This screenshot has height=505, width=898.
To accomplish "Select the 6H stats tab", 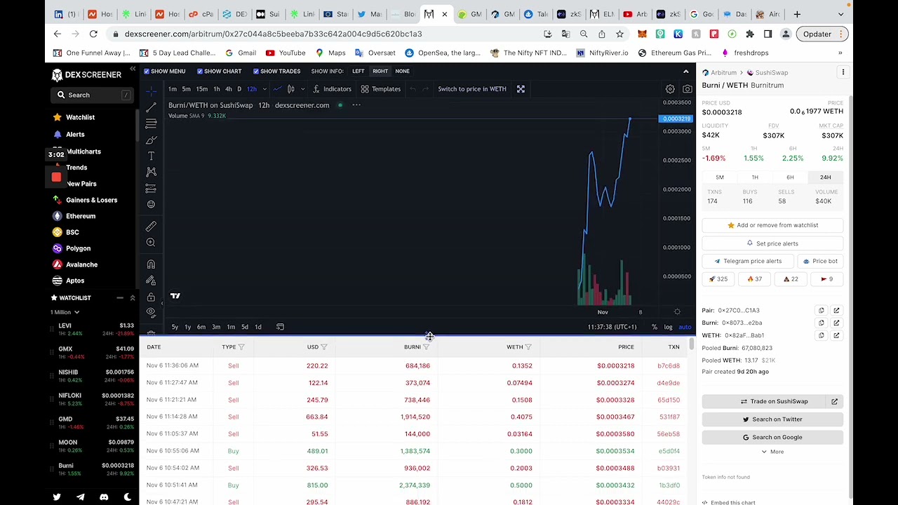I will pyautogui.click(x=790, y=177).
